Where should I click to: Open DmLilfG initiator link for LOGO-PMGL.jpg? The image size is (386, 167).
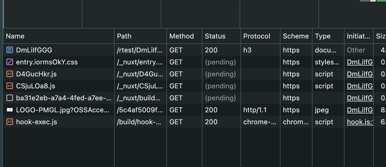pyautogui.click(x=360, y=110)
